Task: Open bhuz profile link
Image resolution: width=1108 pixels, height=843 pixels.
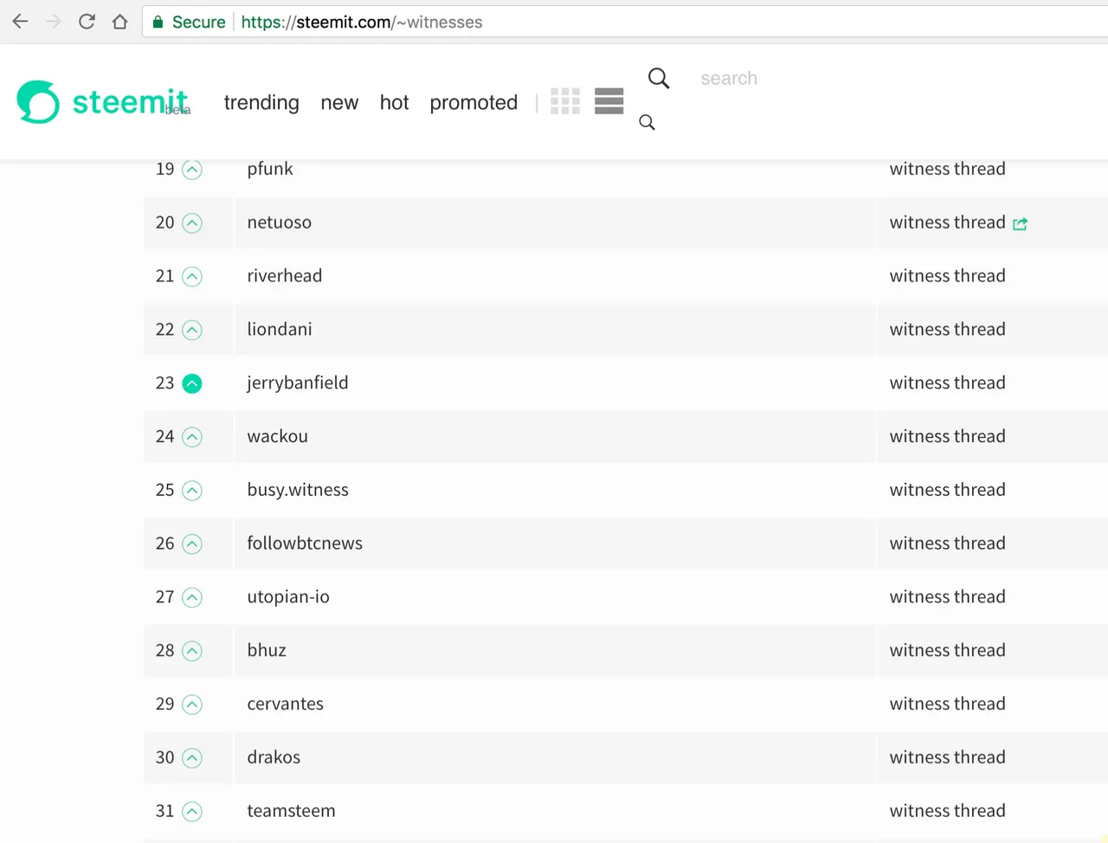Action: tap(267, 650)
